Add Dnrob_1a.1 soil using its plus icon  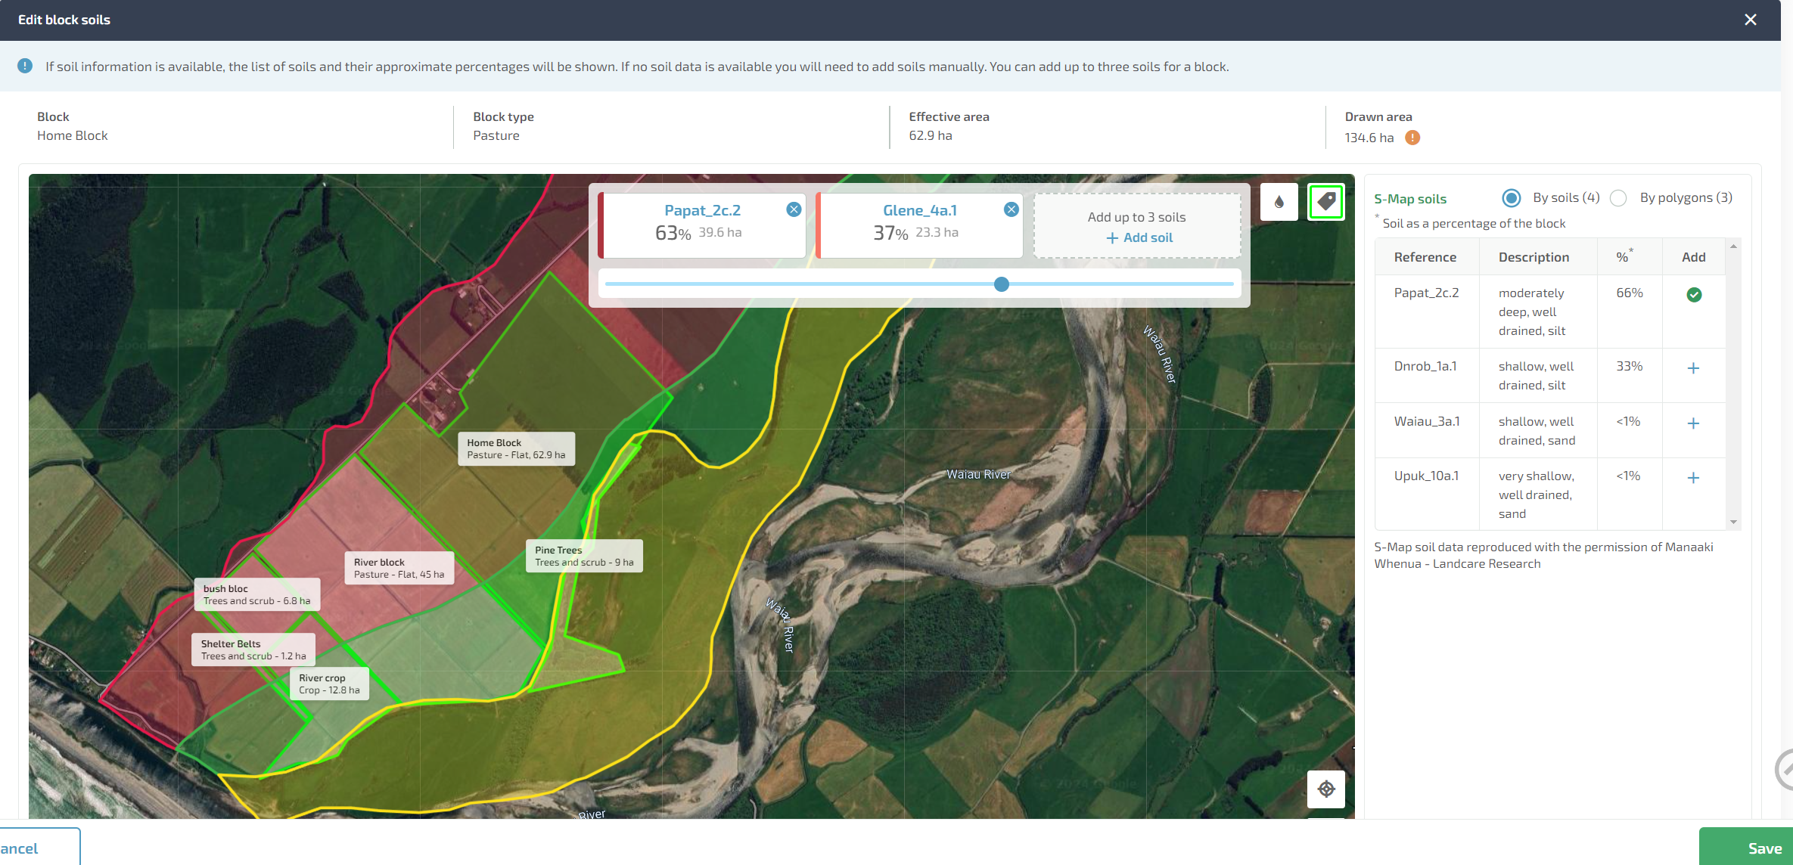coord(1694,368)
